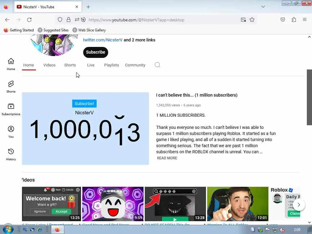Click the taskbar clock showing 2:09

[x=297, y=230]
